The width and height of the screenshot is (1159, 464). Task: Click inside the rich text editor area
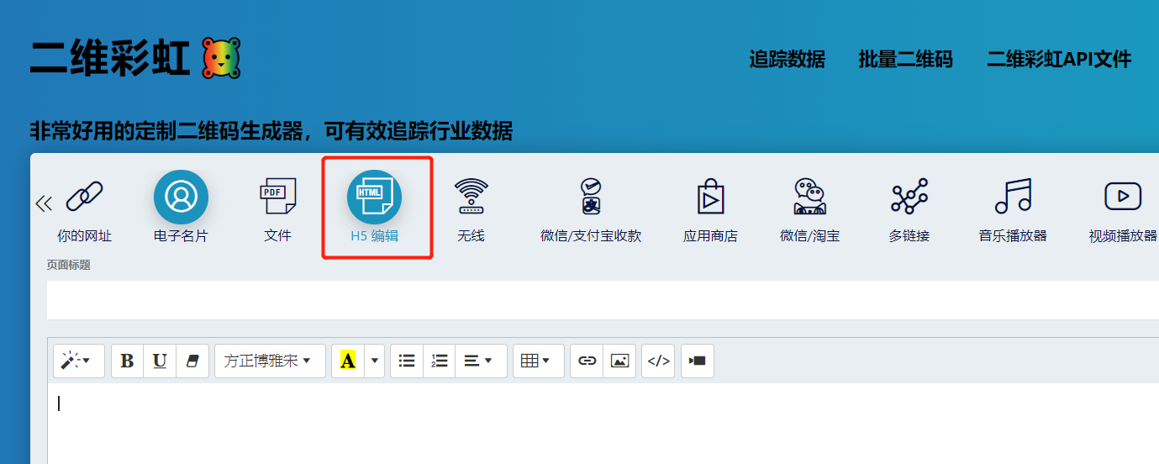[603, 424]
